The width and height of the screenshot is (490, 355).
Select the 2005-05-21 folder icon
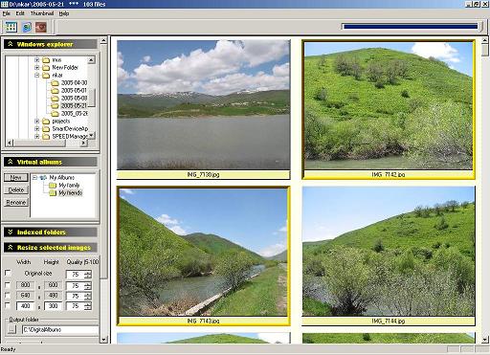[55, 106]
